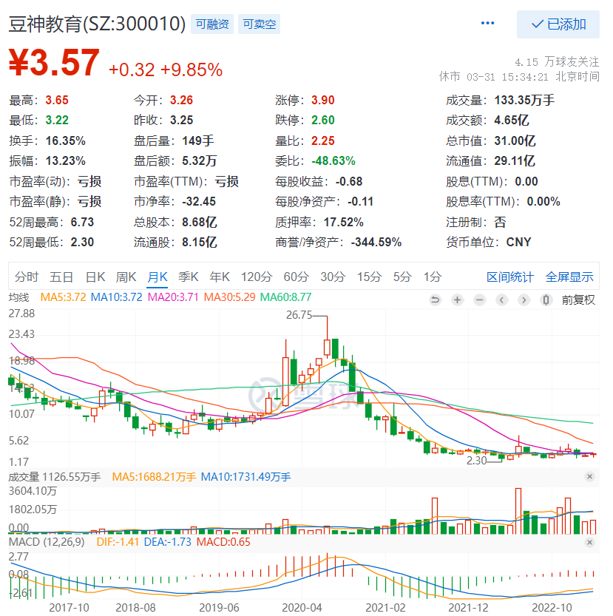Switch to the 五日 chart tab

pyautogui.click(x=61, y=277)
